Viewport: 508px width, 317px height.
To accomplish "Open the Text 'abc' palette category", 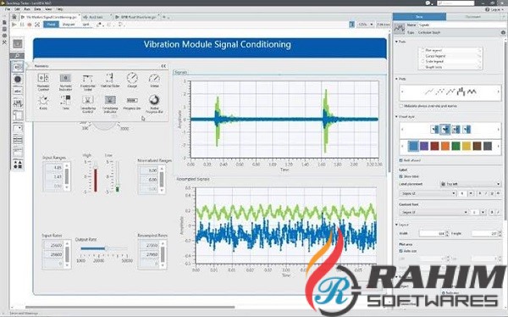I will point(18,92).
